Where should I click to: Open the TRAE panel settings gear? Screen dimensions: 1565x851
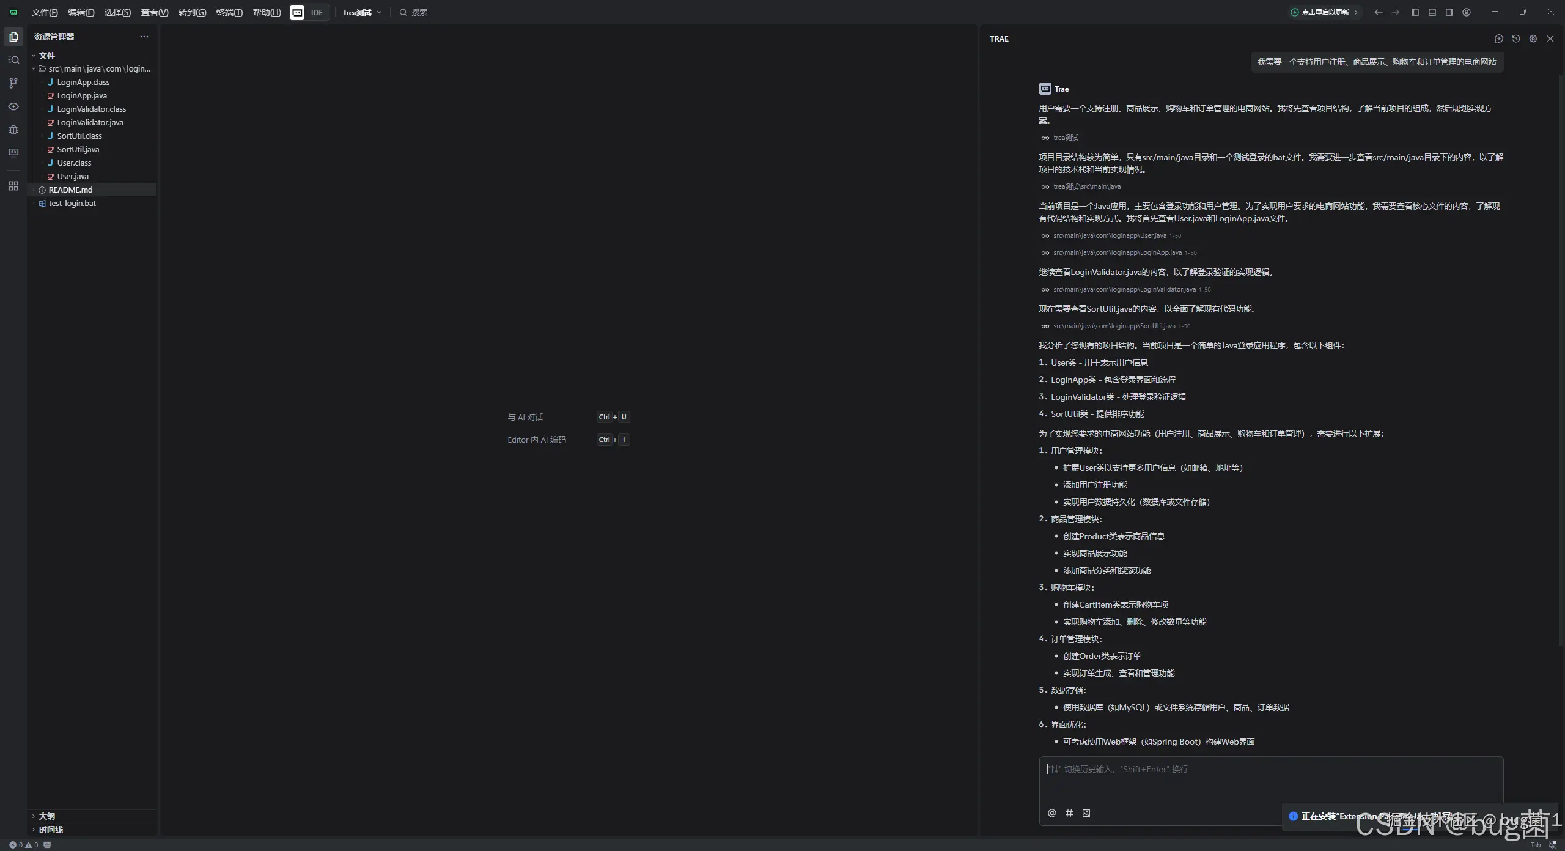click(x=1533, y=39)
